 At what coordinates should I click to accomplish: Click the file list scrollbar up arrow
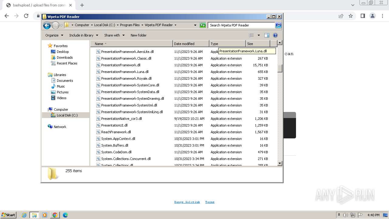(280, 43)
